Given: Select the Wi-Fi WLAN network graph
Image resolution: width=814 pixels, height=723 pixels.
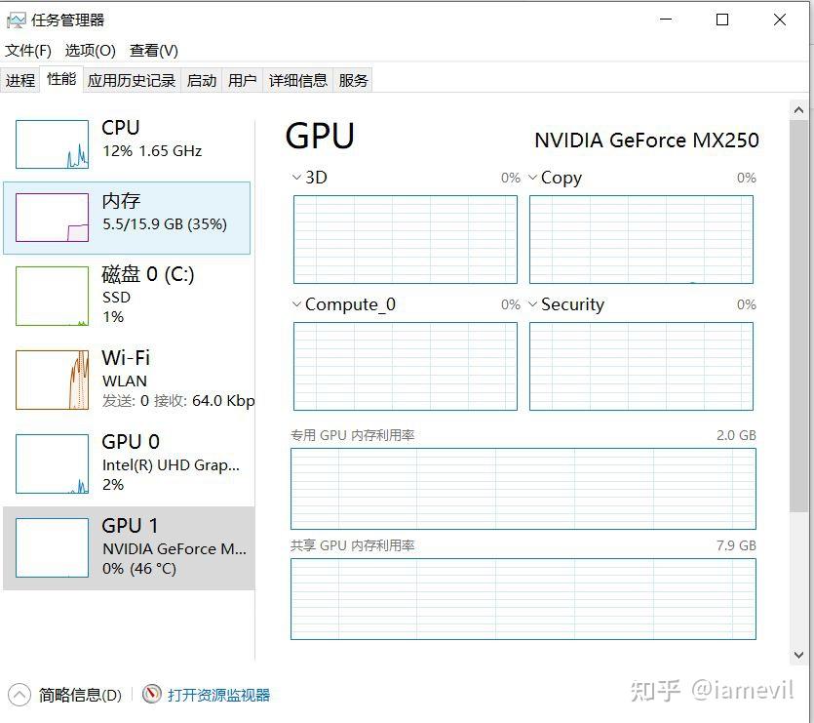Looking at the screenshot, I should point(52,380).
